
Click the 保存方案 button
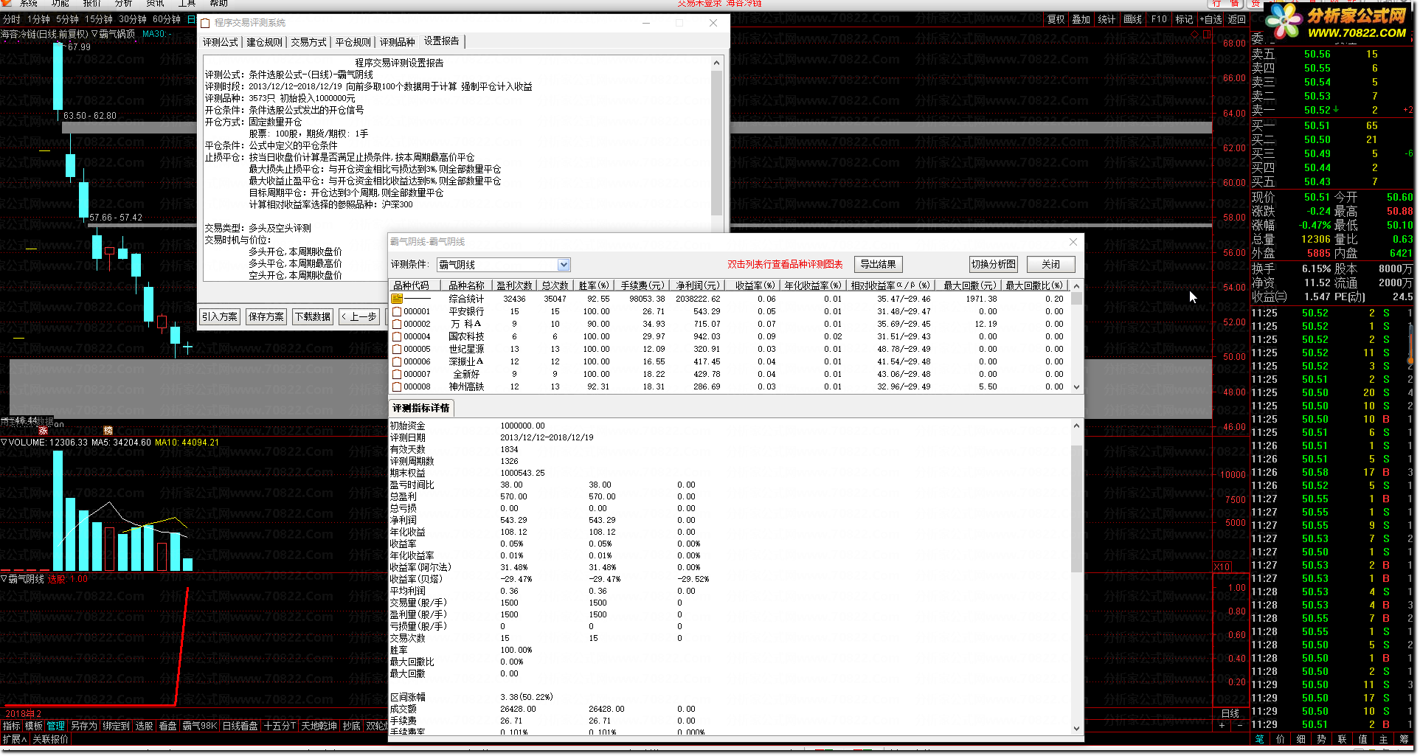[266, 317]
